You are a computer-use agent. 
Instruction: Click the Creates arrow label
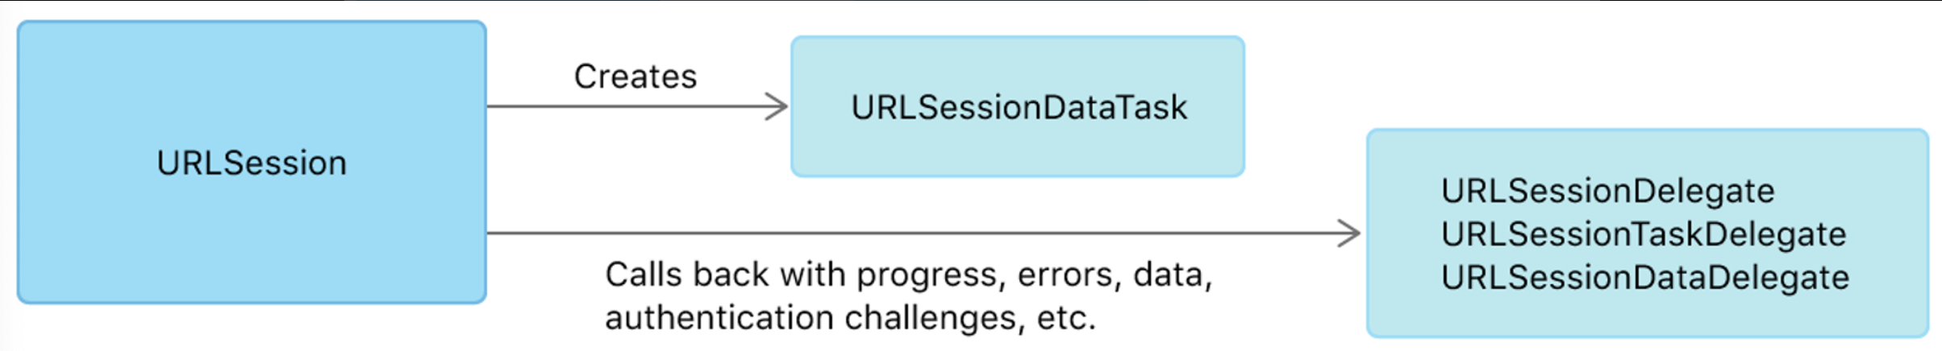click(636, 76)
